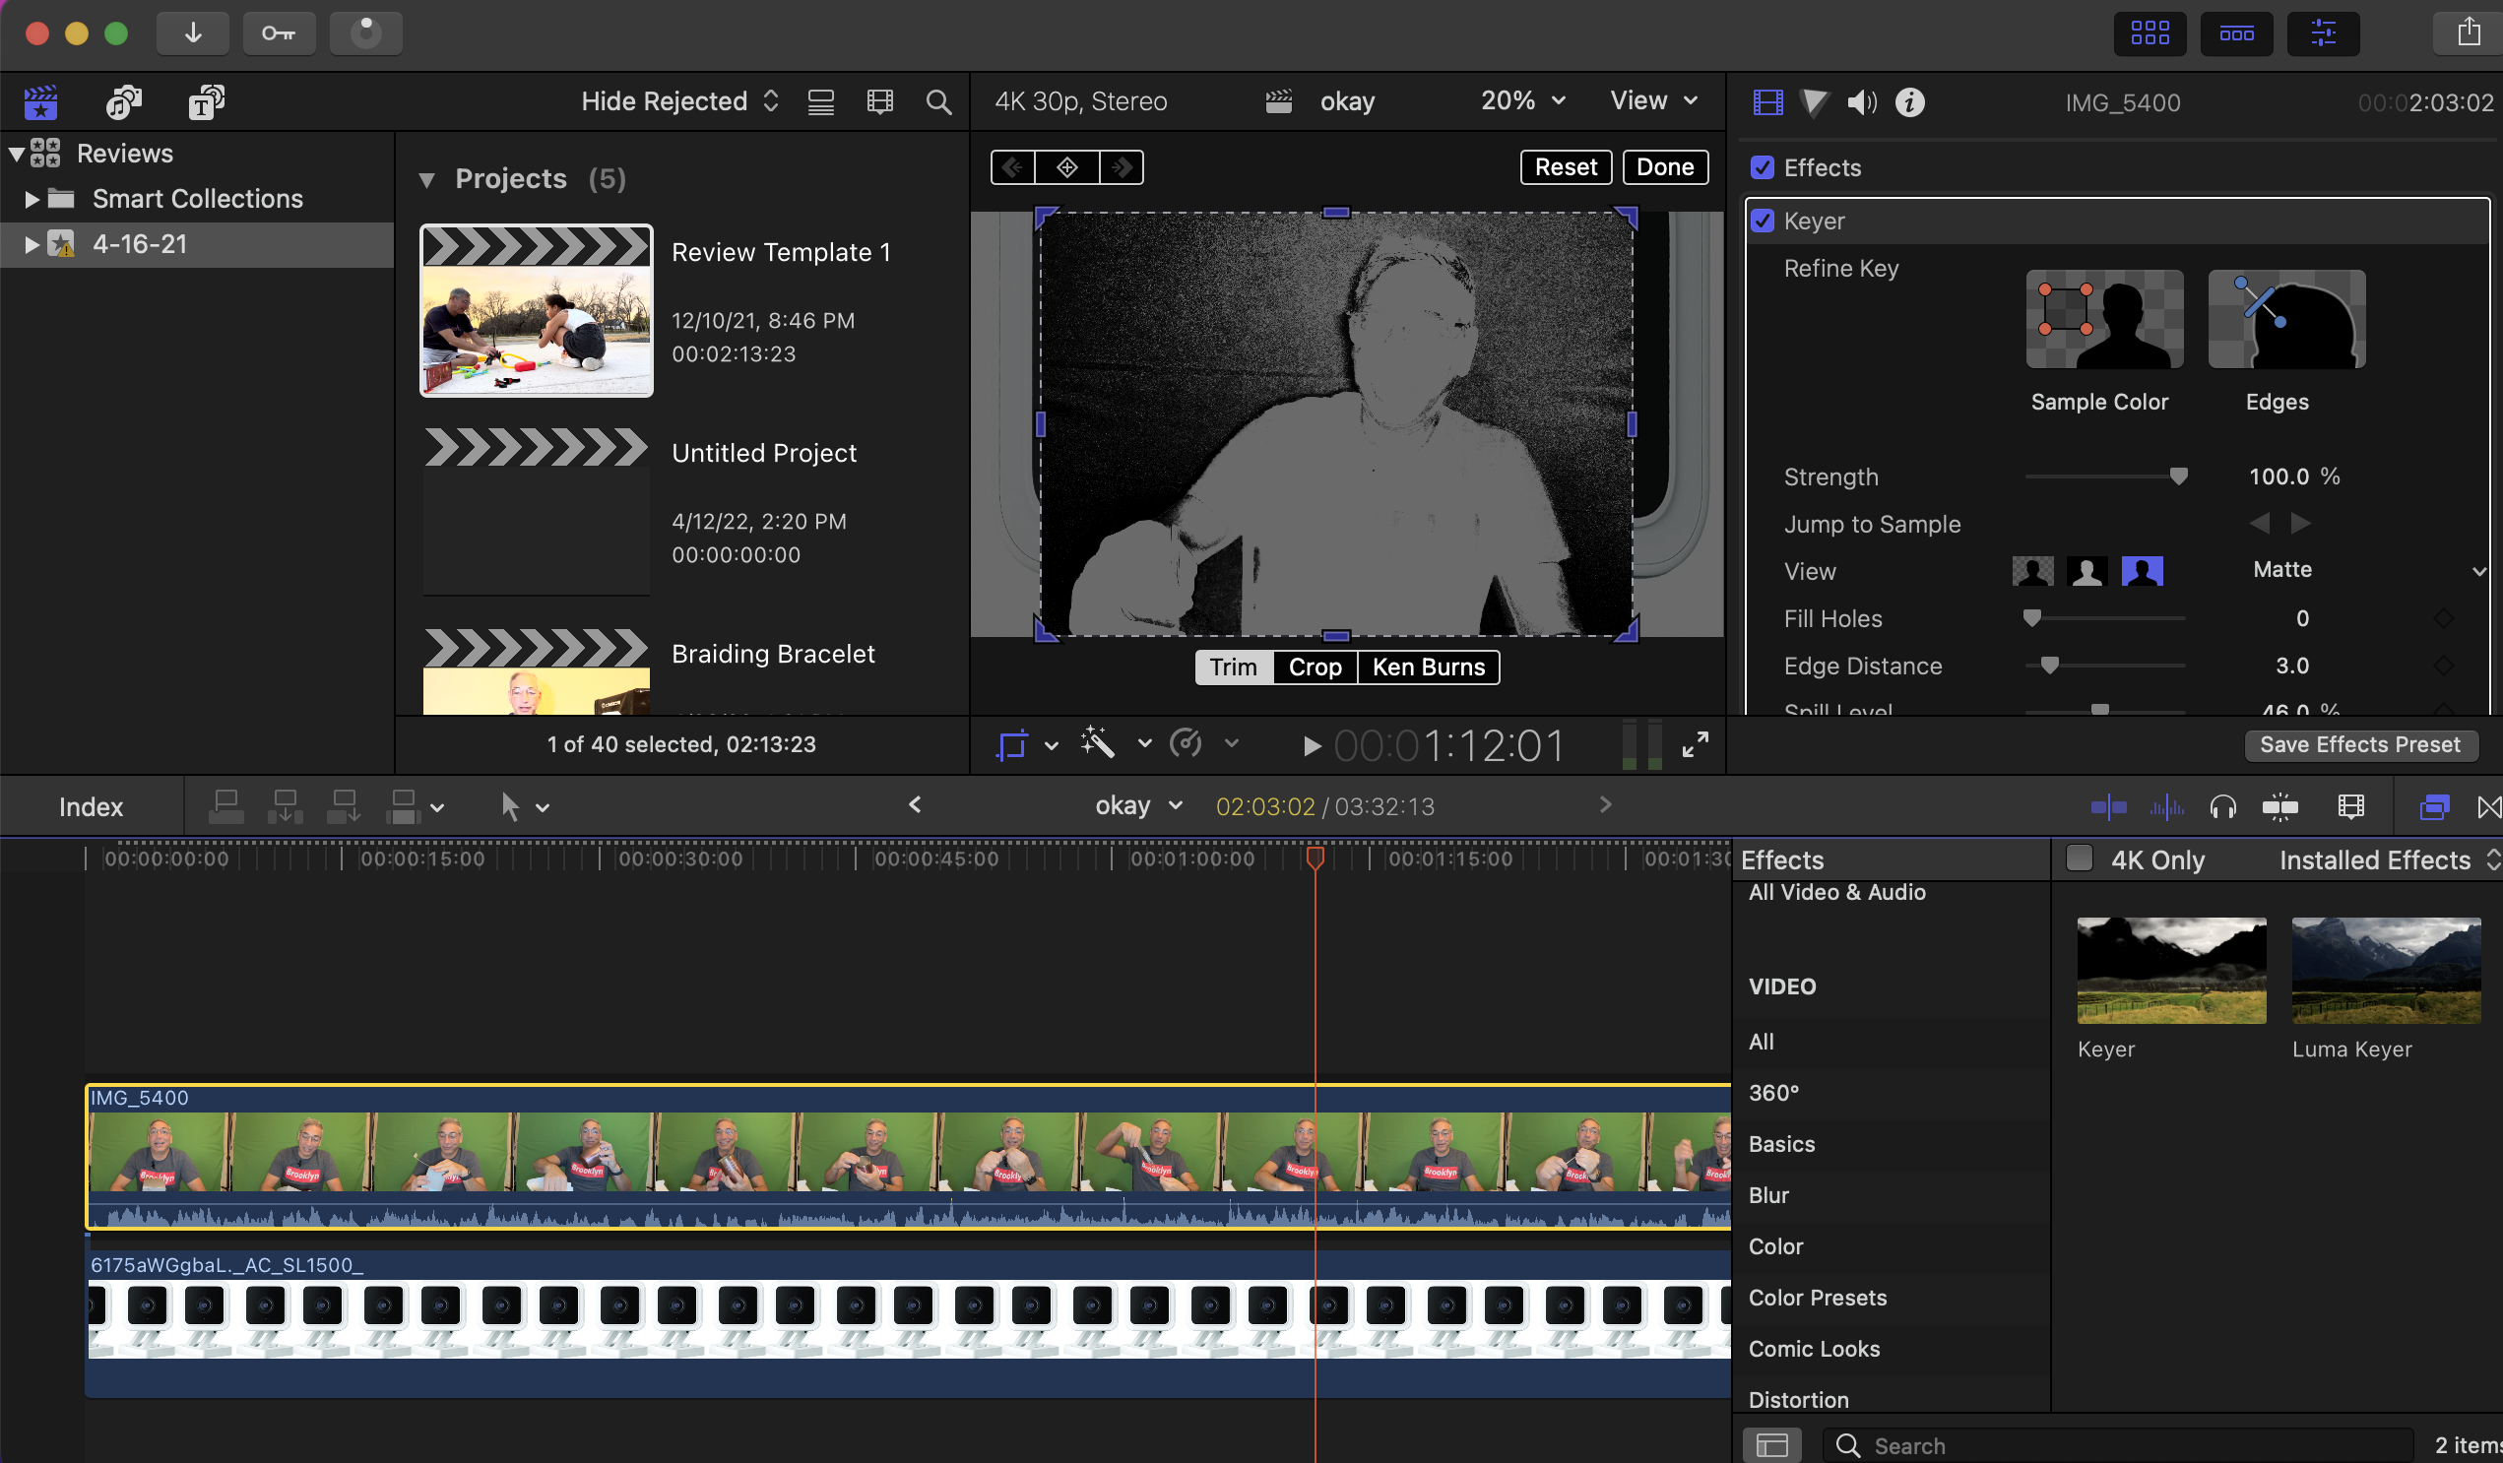The height and width of the screenshot is (1463, 2503).
Task: Select the Ken Burns tab
Action: pos(1428,668)
